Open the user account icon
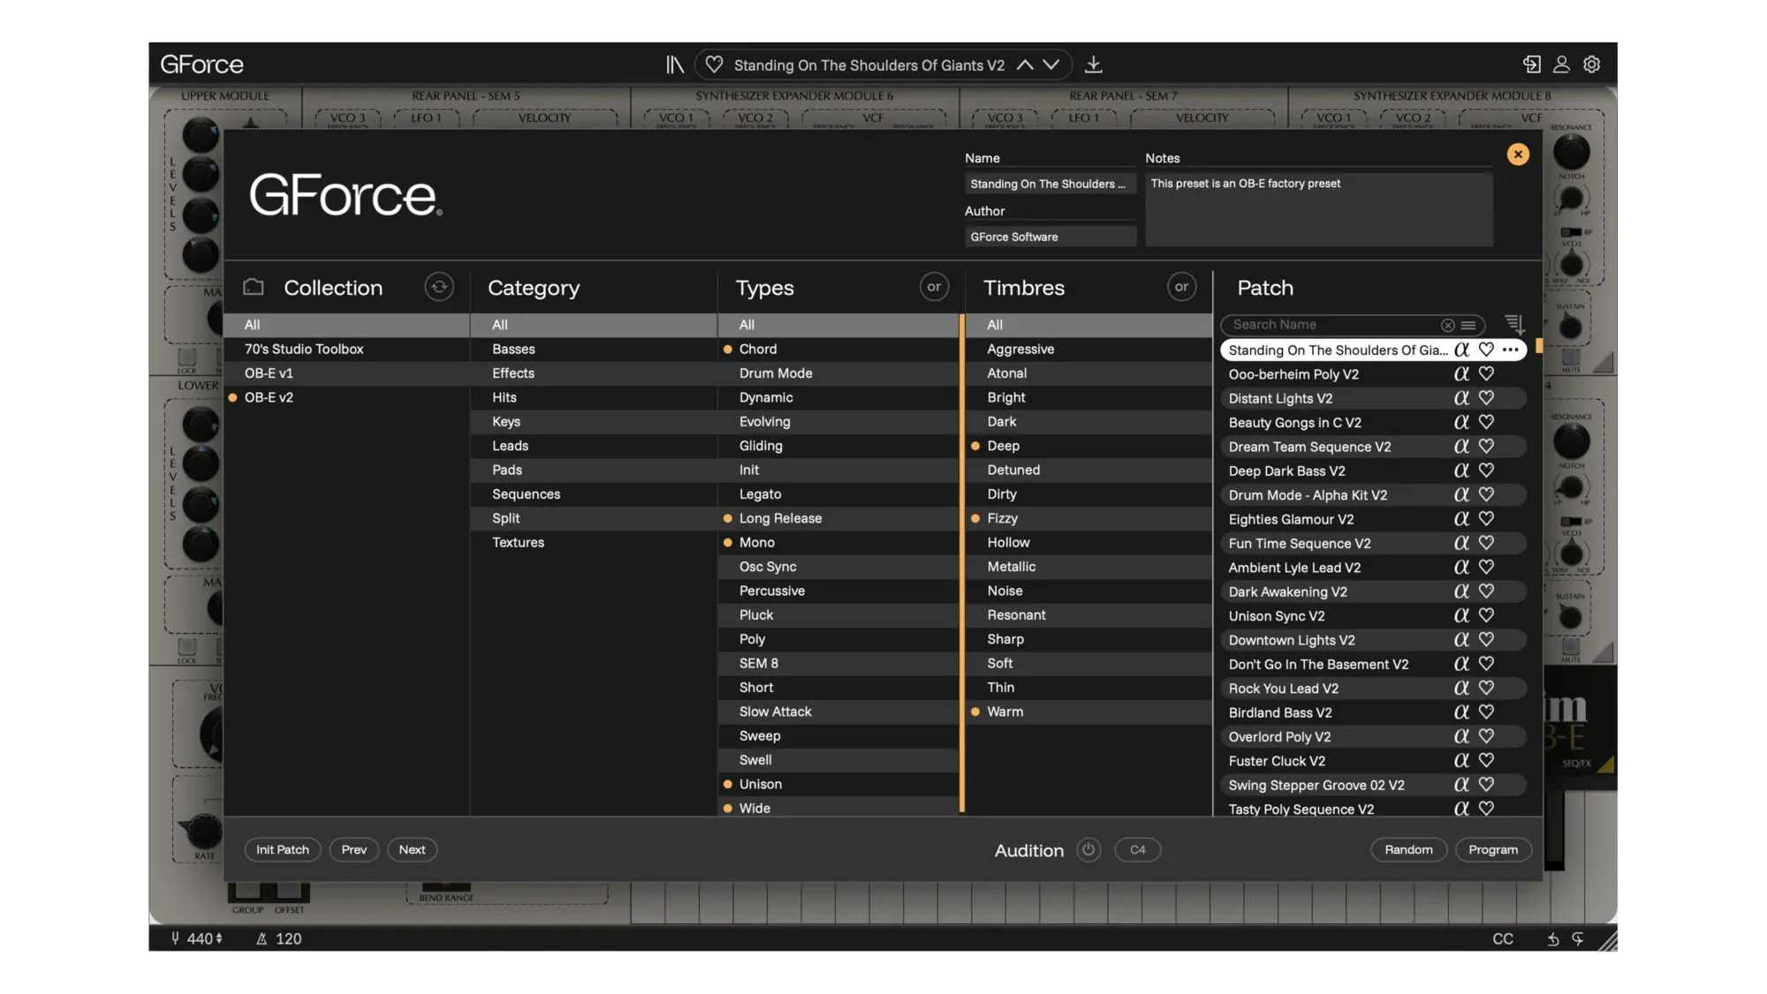This screenshot has width=1767, height=994. (x=1561, y=64)
